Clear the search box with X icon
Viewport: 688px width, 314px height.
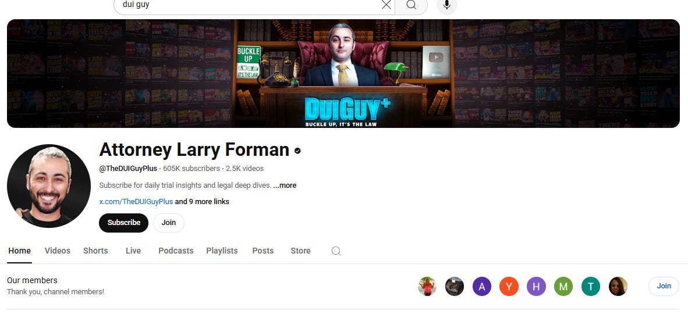[x=386, y=5]
